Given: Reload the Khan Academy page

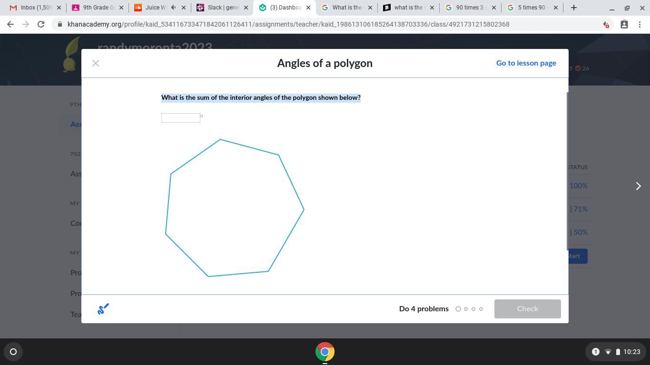Looking at the screenshot, I should [41, 24].
